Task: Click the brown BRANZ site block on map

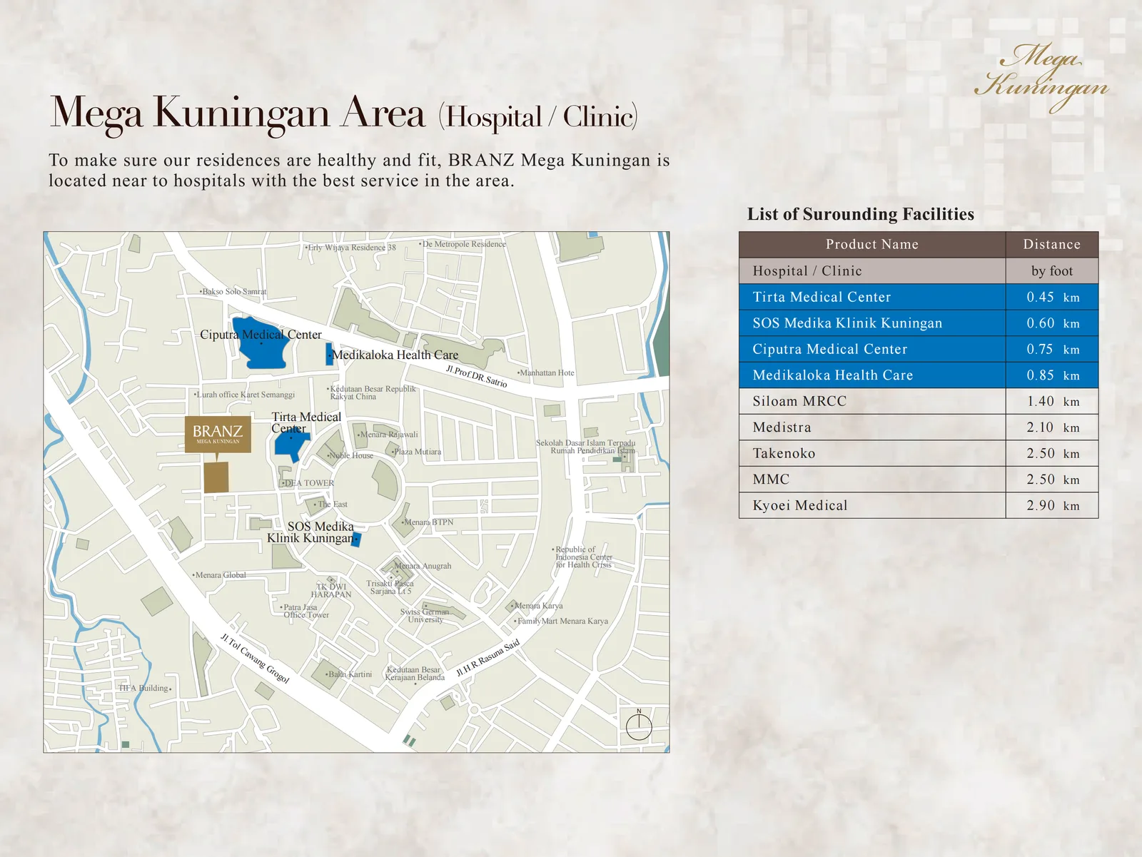Action: click(x=216, y=477)
